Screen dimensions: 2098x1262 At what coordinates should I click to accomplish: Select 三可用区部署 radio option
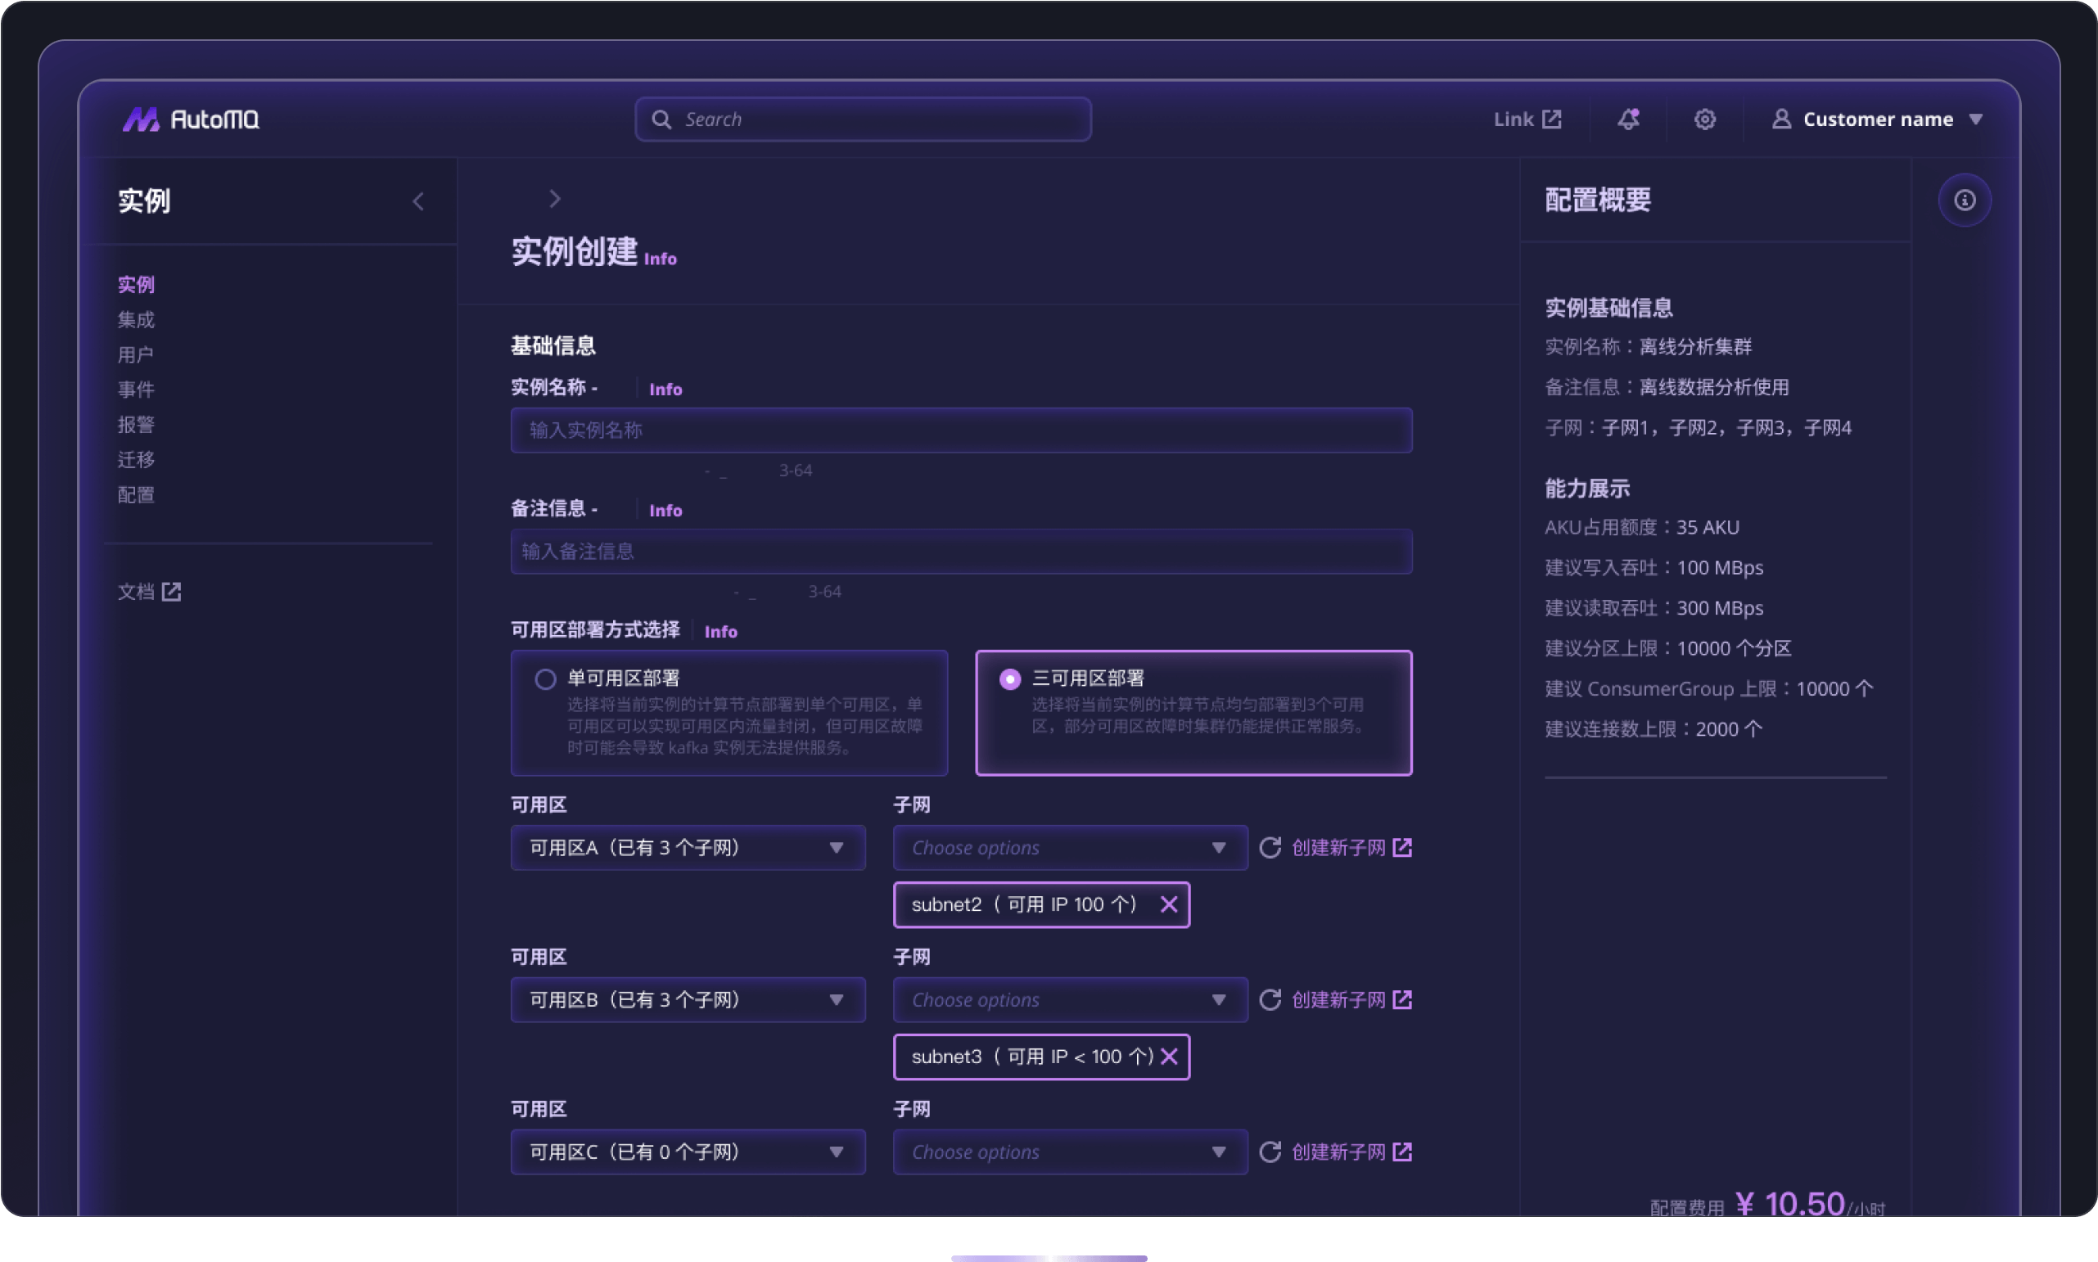1009,678
